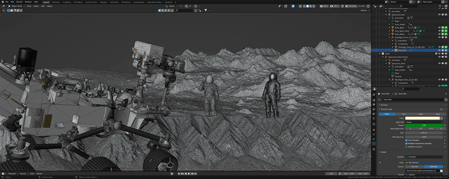
Task: Open the Render properties tab icon
Action: [374, 100]
